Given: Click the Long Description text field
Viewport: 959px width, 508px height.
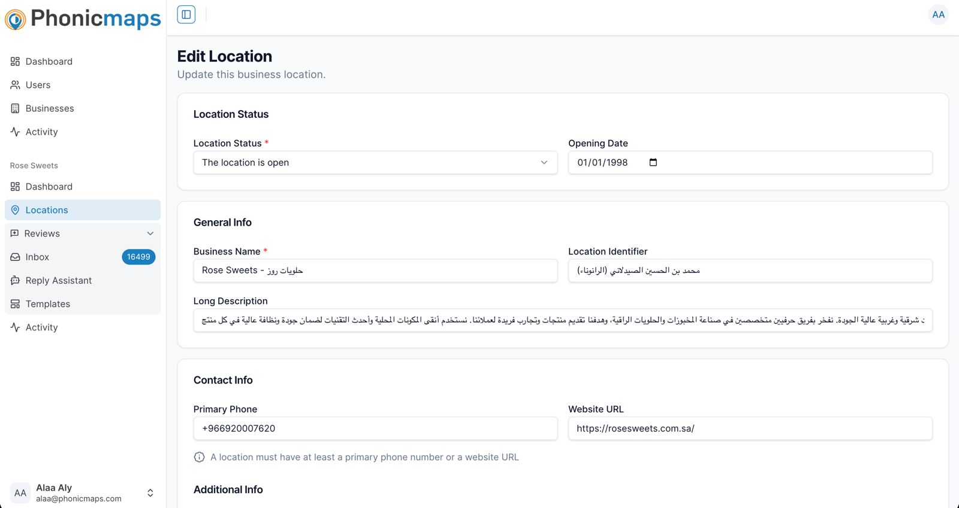Looking at the screenshot, I should click(562, 321).
